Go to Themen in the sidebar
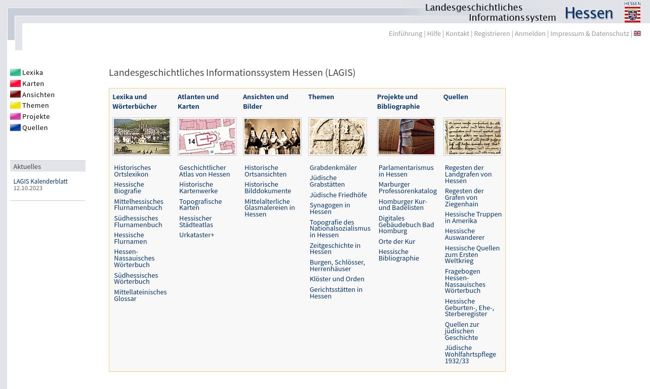This screenshot has width=650, height=389. pyautogui.click(x=36, y=105)
